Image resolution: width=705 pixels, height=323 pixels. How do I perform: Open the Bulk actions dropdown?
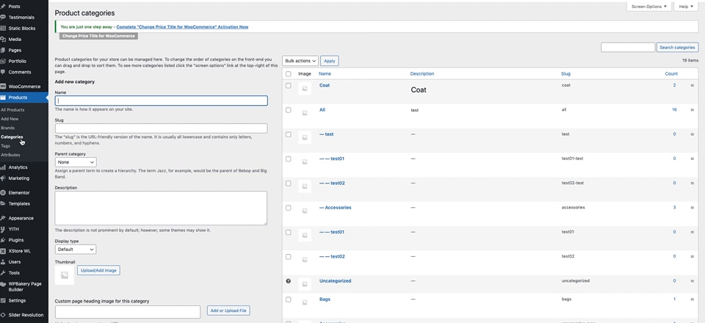(300, 61)
